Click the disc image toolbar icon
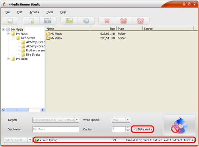Screen dimensions: 199x147 coord(86,21)
